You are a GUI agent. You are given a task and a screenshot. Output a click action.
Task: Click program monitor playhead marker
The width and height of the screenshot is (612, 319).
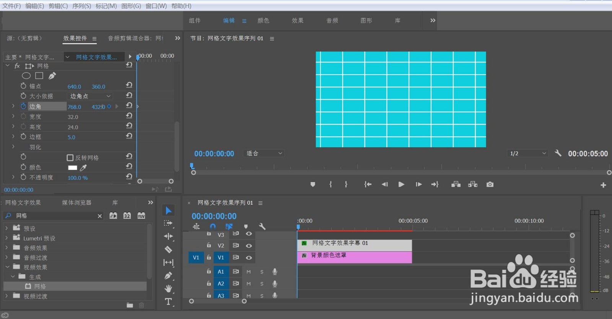[192, 166]
